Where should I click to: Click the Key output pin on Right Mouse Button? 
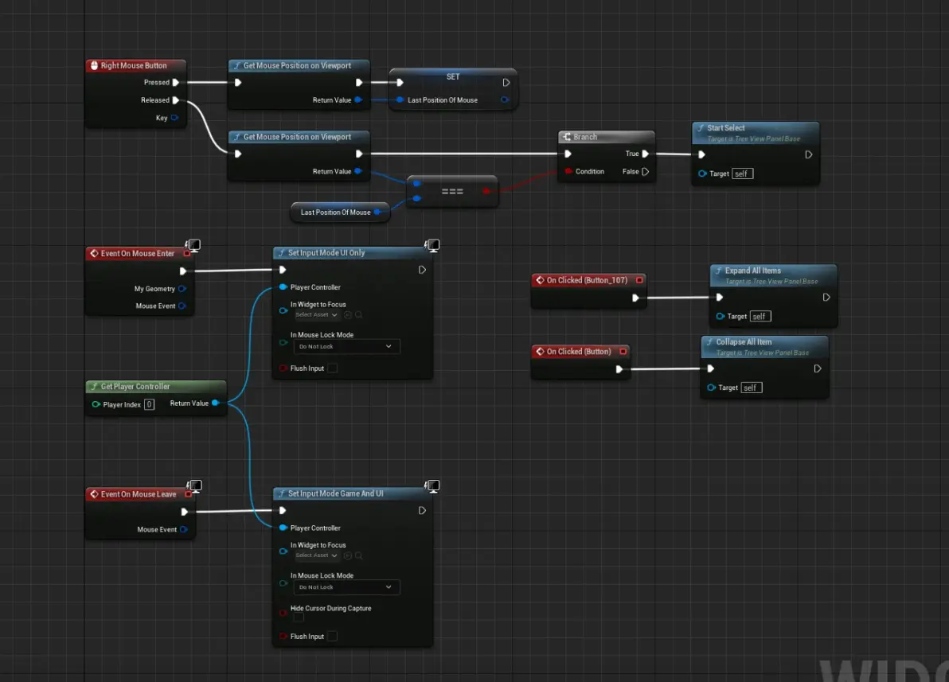click(174, 118)
